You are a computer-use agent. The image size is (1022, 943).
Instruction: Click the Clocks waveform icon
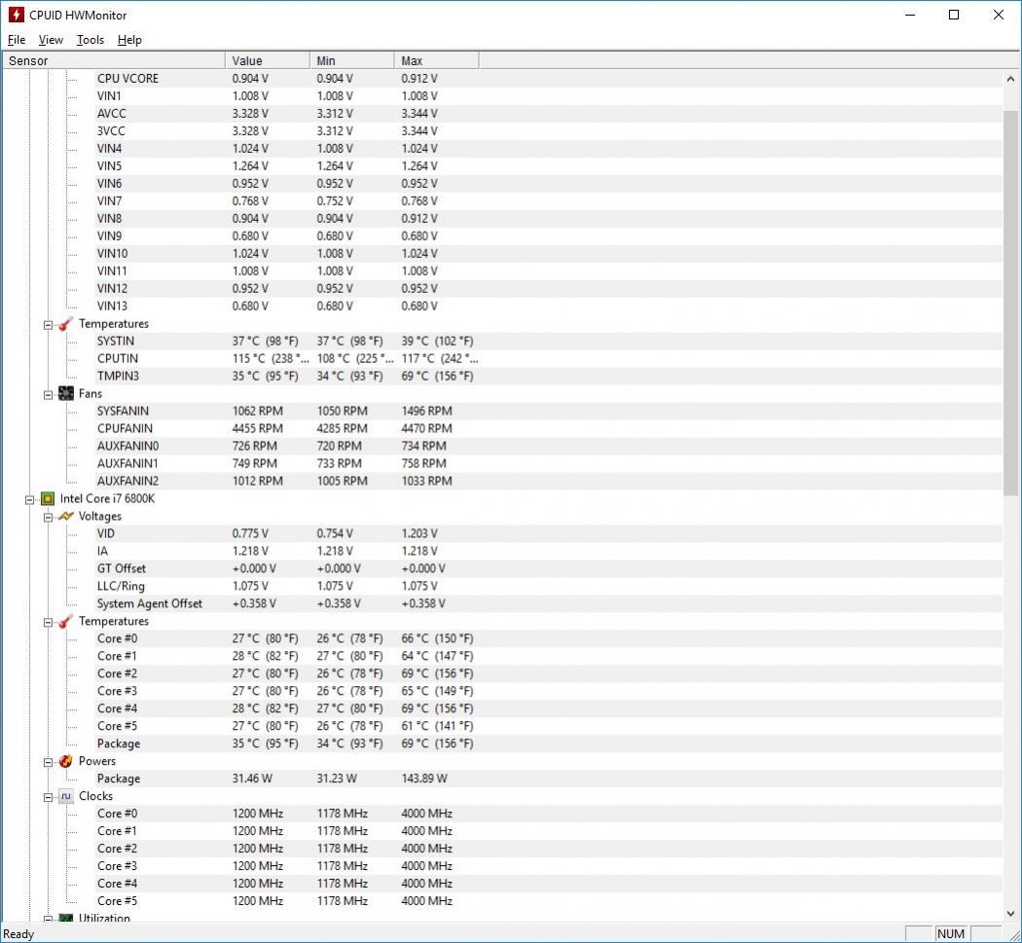point(66,796)
